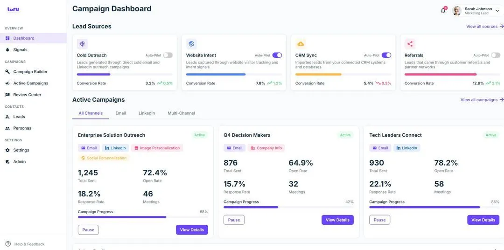
Task: Click the CRM Sync cloud icon
Action: [x=301, y=44]
